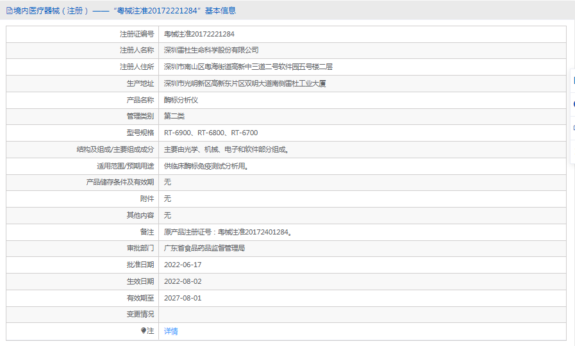Click the 适用范围/预期用途 label
The height and width of the screenshot is (346, 575).
point(126,166)
